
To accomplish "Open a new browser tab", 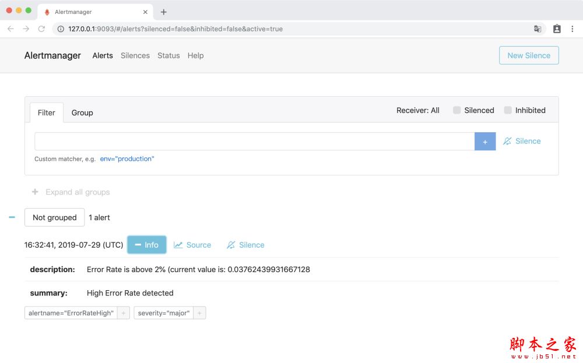I will (164, 12).
